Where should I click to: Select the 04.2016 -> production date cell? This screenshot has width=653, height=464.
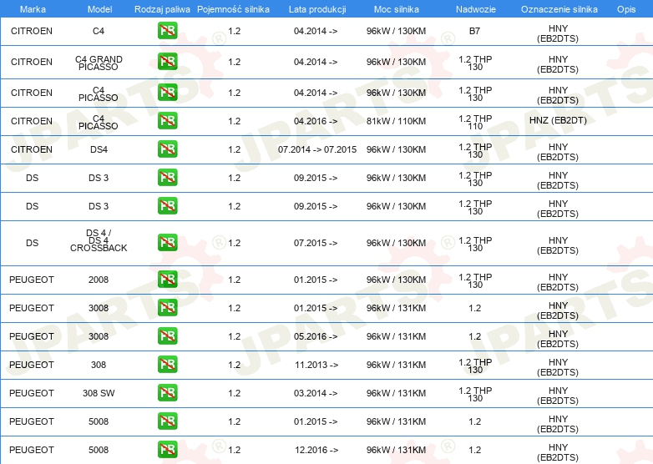click(316, 121)
